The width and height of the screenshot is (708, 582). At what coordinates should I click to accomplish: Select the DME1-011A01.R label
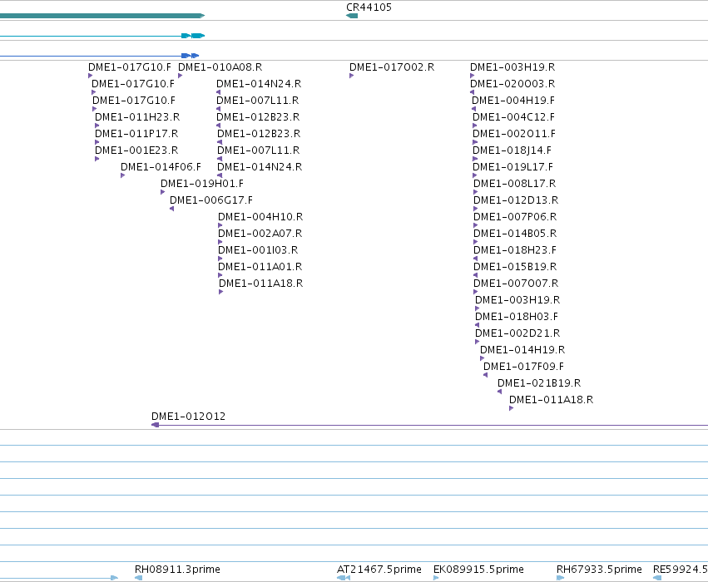(260, 267)
